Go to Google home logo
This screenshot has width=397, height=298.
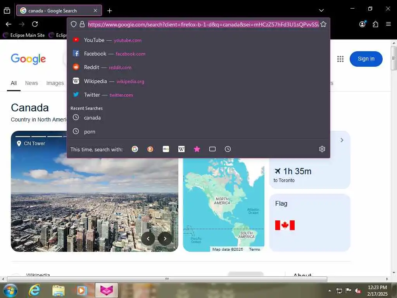(x=28, y=59)
